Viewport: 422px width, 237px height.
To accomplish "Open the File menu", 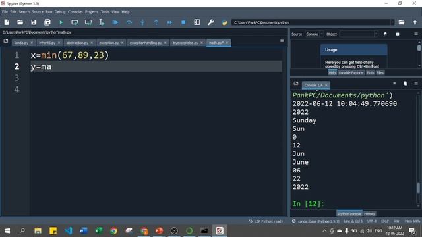I will coord(5,12).
